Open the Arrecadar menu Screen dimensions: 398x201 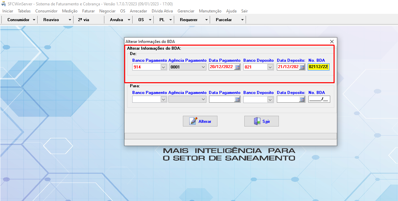138,11
